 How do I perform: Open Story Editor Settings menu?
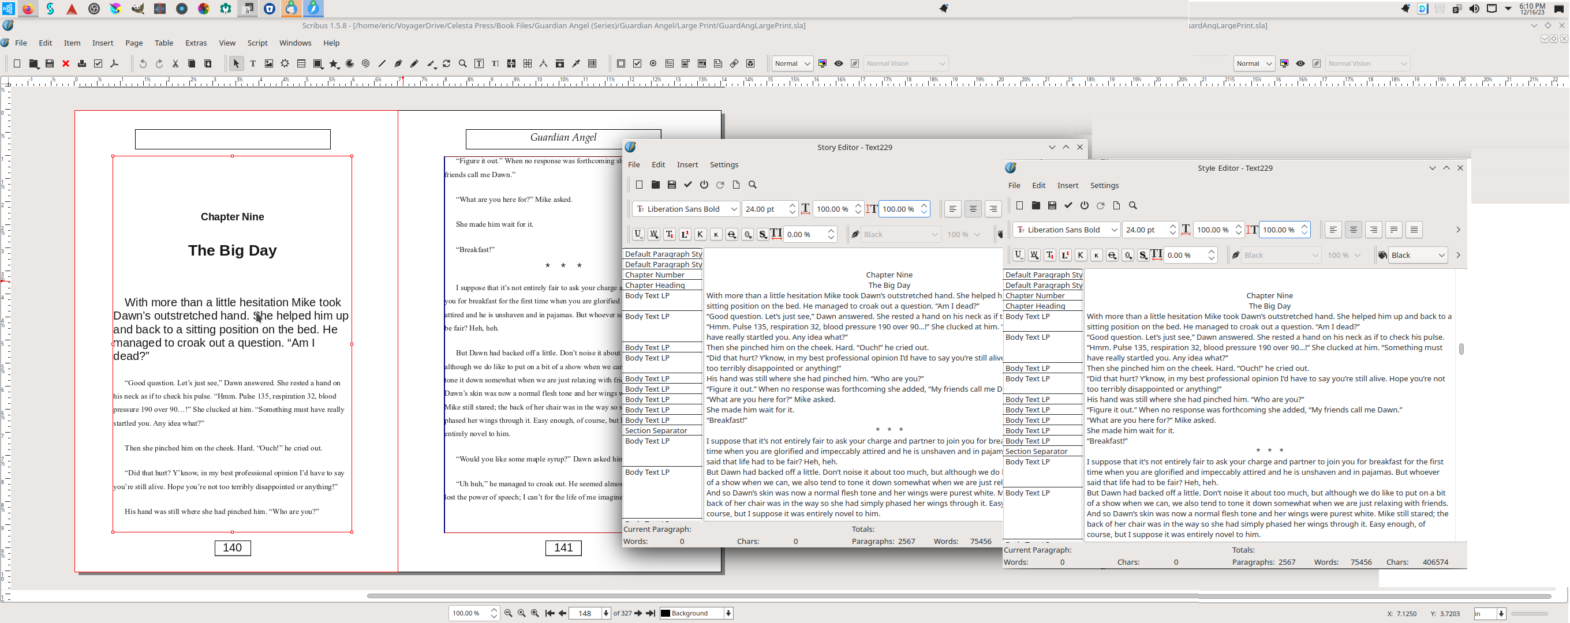(723, 165)
